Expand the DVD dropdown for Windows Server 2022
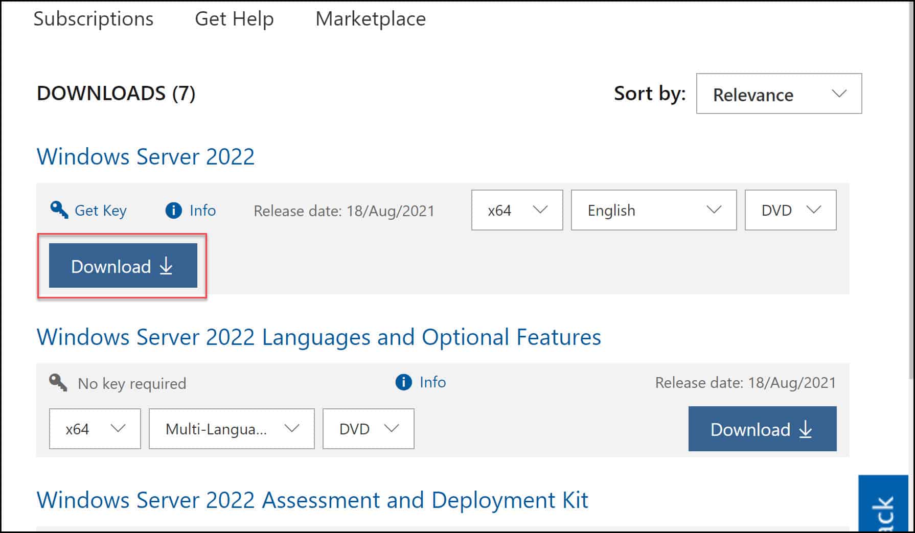The image size is (915, 533). (791, 210)
